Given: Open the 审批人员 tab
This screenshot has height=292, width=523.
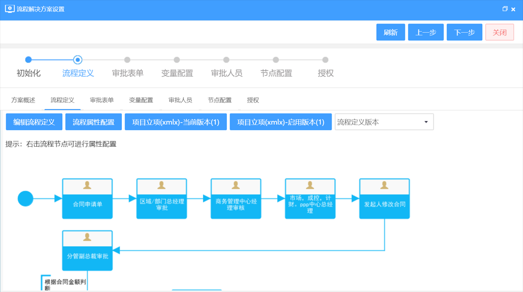Looking at the screenshot, I should [180, 100].
